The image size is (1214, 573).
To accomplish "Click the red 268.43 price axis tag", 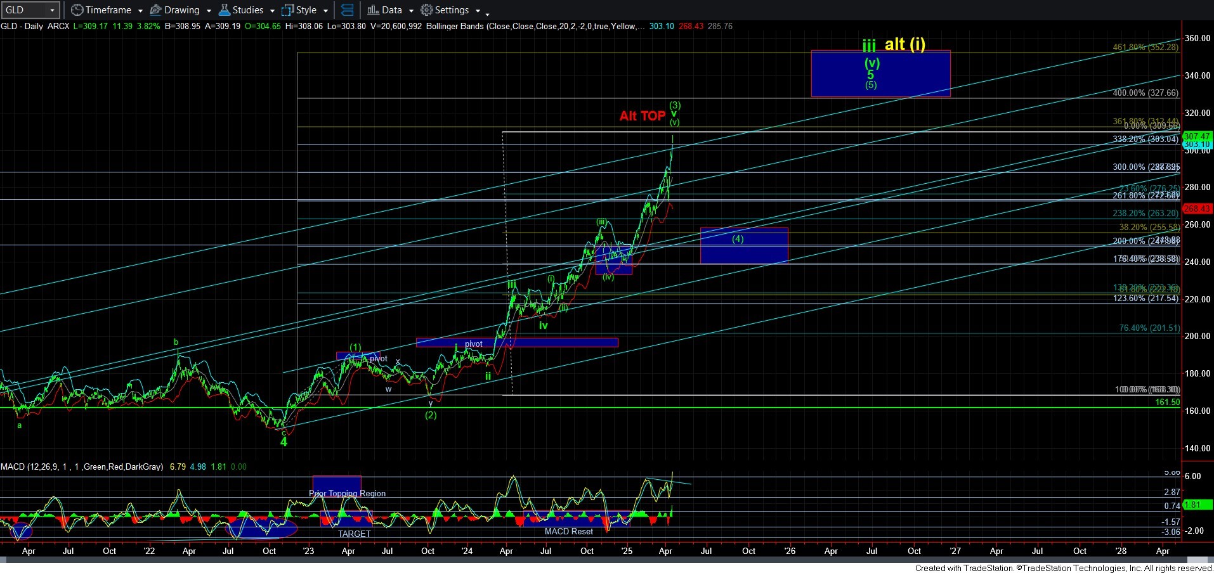I will tap(1198, 209).
